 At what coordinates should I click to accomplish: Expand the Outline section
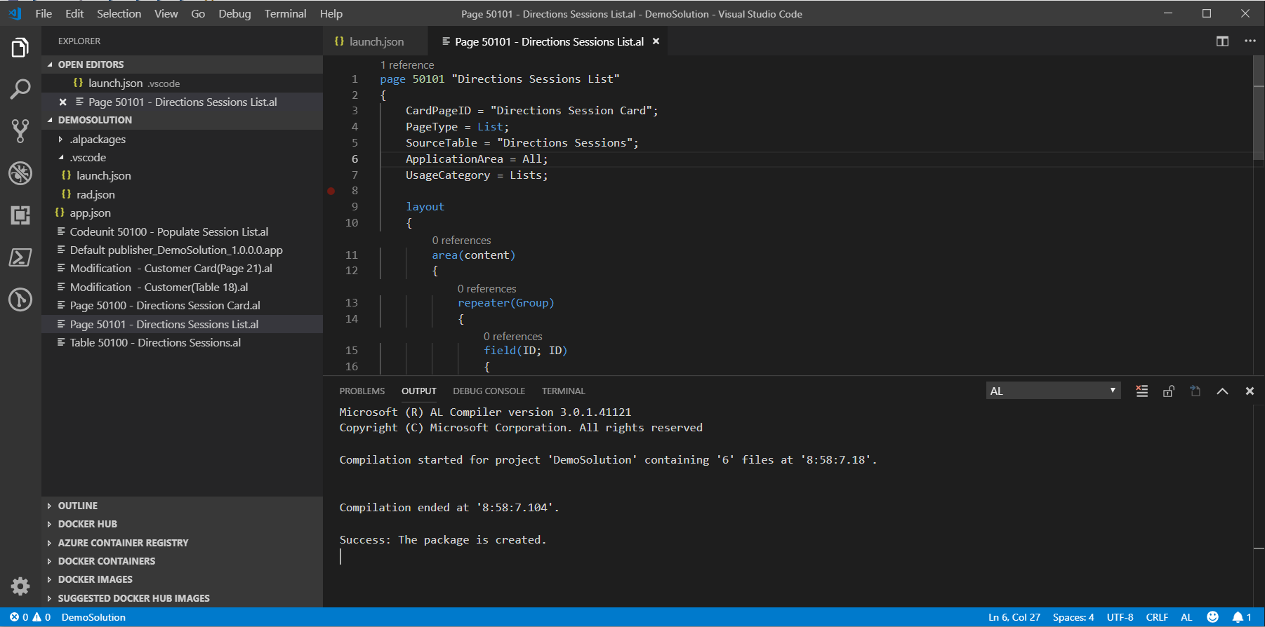(x=183, y=506)
